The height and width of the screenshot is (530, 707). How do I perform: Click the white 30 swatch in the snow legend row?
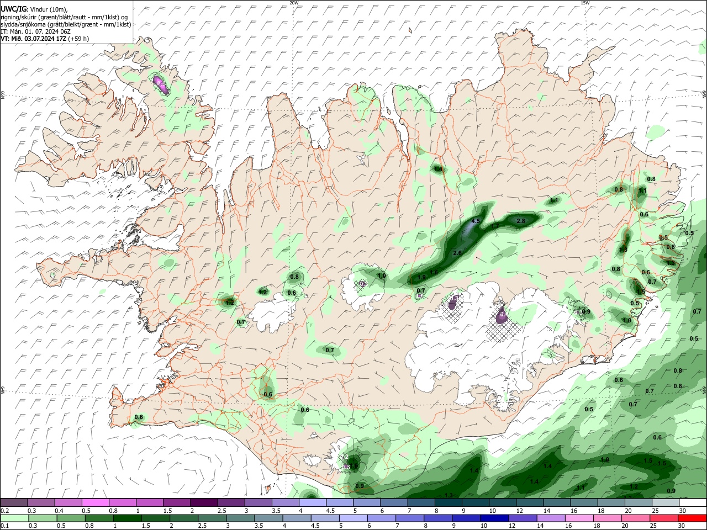coord(692,502)
